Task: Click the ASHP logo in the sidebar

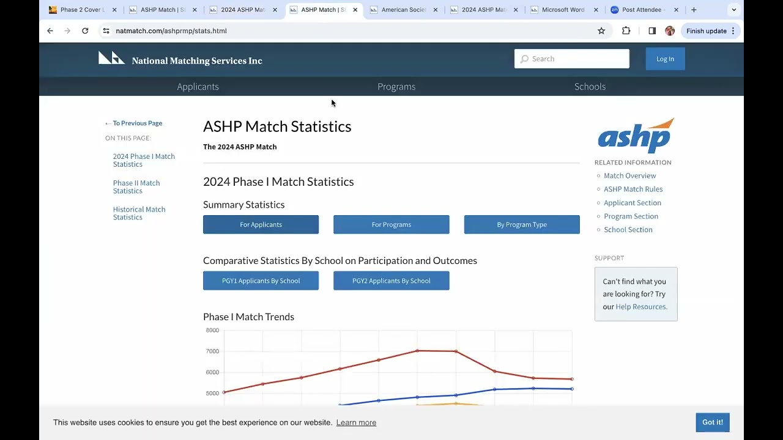Action: [636, 136]
